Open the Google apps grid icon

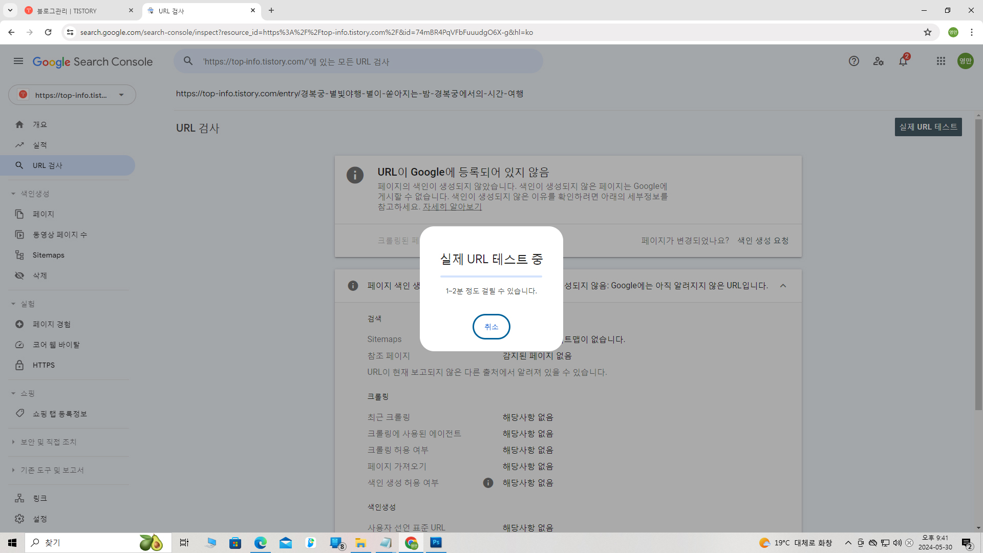941,61
